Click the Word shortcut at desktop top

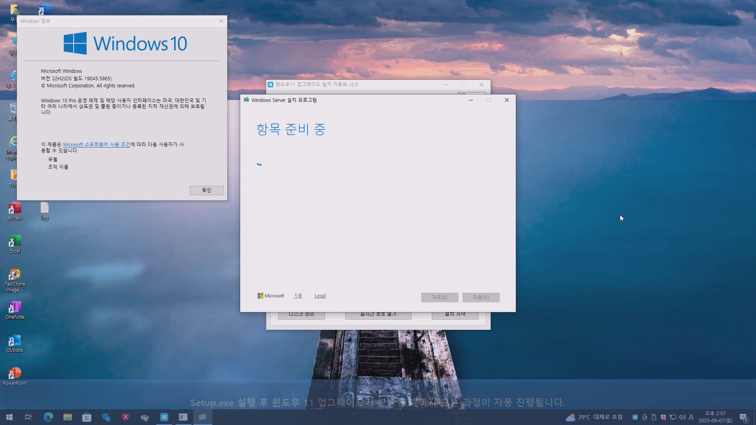(44, 9)
